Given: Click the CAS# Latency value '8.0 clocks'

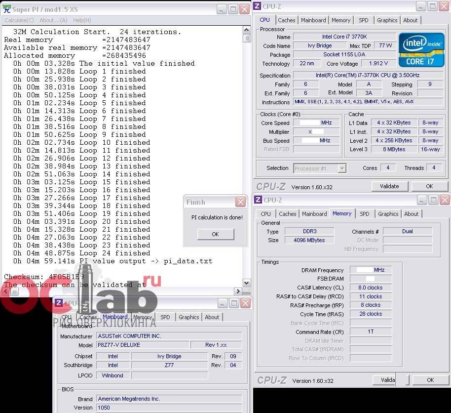Looking at the screenshot, I should coord(371,288).
